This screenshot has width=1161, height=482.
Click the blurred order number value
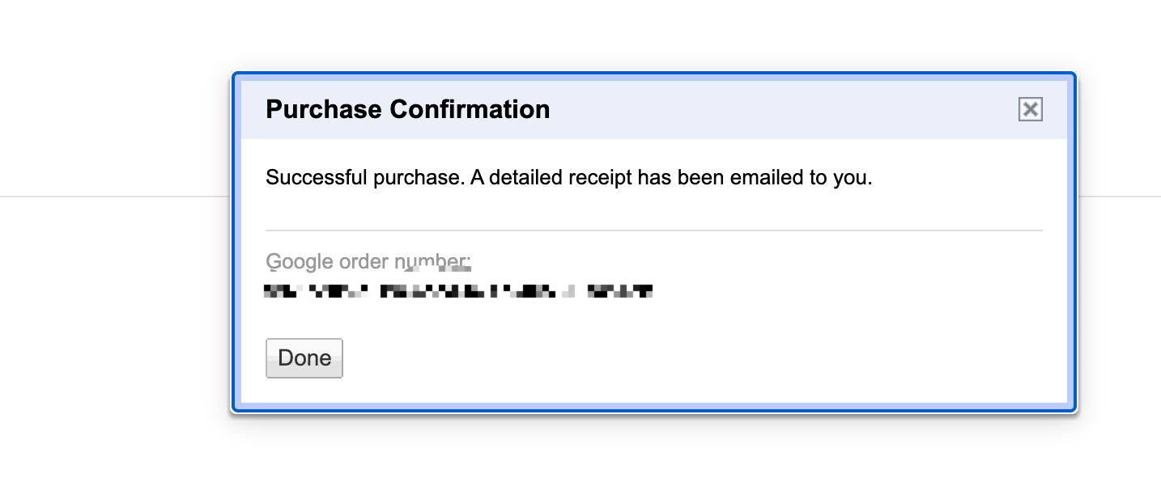coord(459,291)
